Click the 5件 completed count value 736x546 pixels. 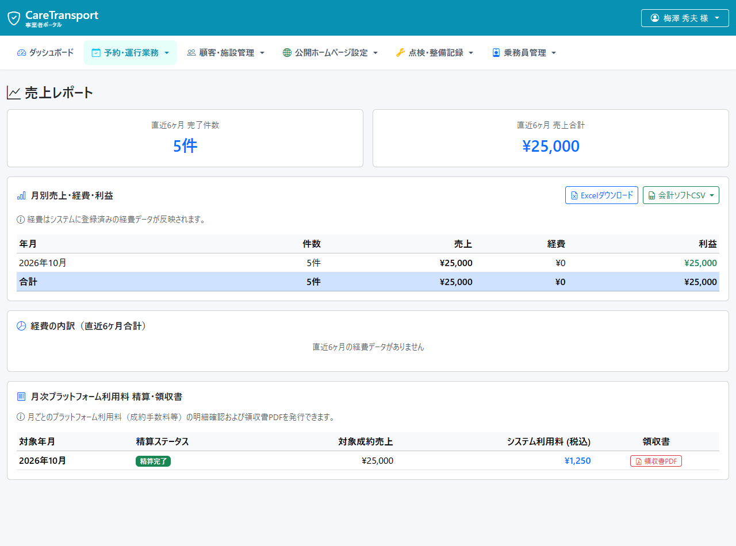[x=185, y=146]
